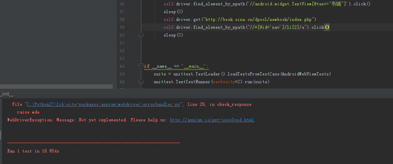The image size is (393, 164).
Task: Click the //*[@id='nav']/li[2]/a xpath string
Action: [277, 27]
